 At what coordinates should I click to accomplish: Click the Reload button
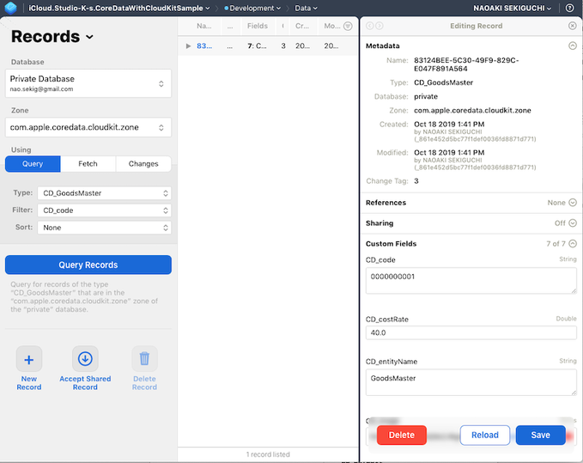pos(485,436)
